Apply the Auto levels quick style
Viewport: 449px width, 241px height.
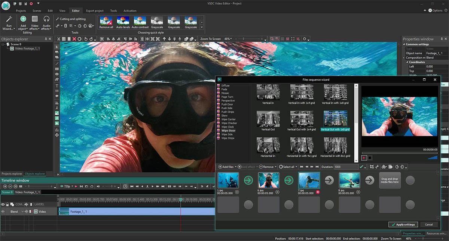[123, 22]
